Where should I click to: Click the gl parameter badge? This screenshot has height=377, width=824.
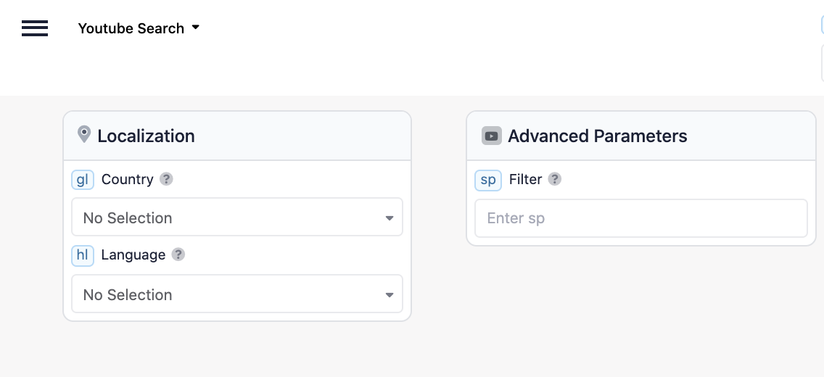click(x=83, y=180)
